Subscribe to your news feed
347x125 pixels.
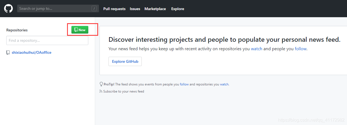point(123,91)
